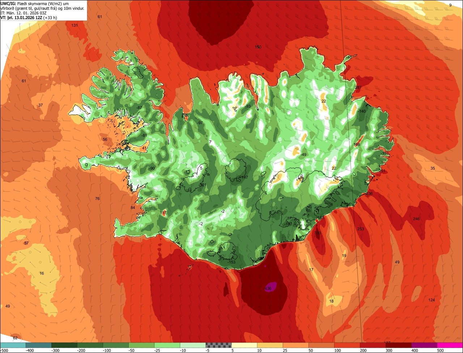Click the title line 'UWC/IG: Flæði skynvarma (W/m2) um'
Viewport: 463px width, 353px height.
point(35,3)
